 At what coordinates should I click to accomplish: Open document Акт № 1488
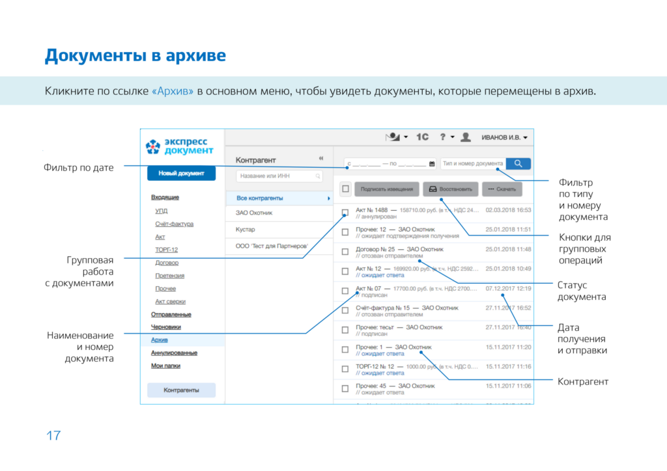[372, 210]
